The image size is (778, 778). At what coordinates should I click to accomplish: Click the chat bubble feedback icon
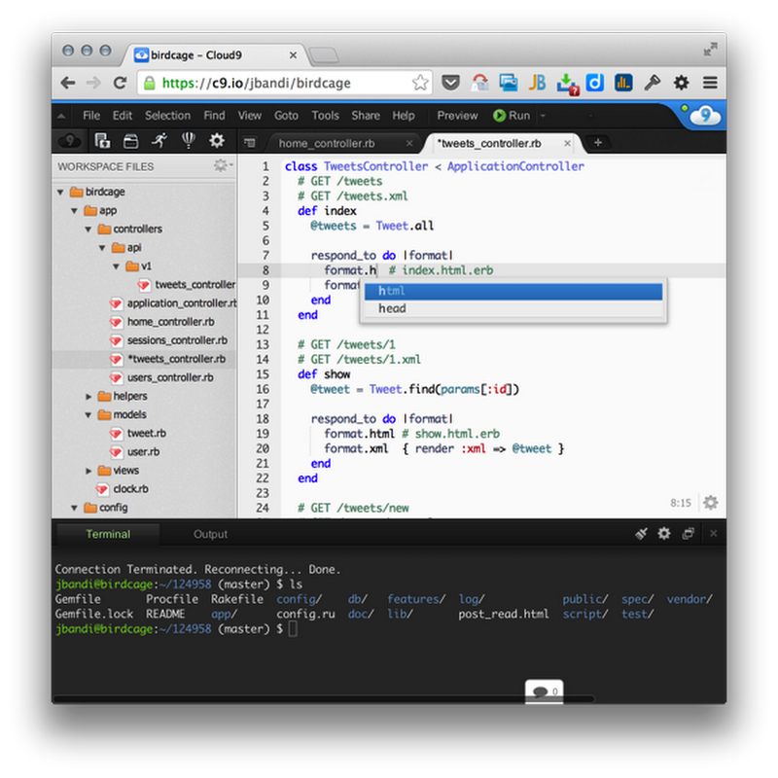543,691
